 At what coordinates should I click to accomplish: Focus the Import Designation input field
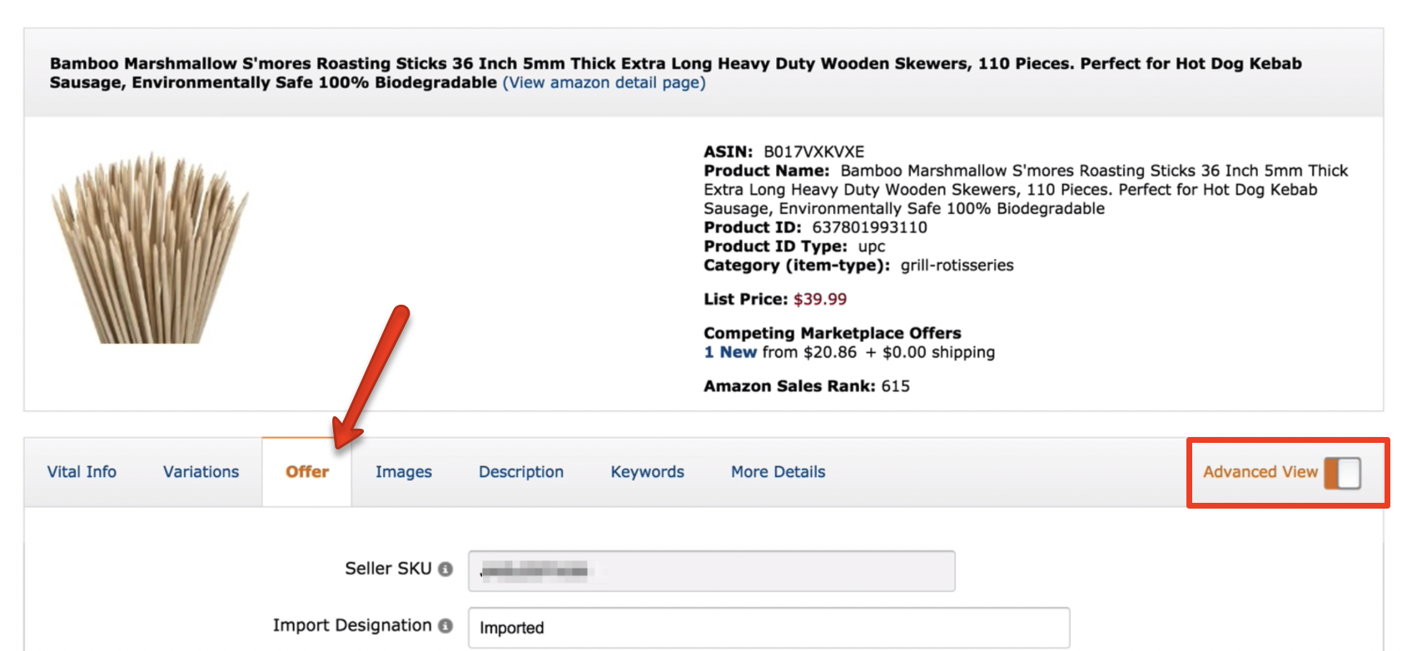click(768, 628)
